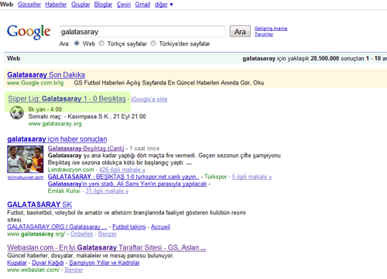Open Benzer link next to Önbellek
This screenshot has height=279, width=387.
click(x=108, y=234)
